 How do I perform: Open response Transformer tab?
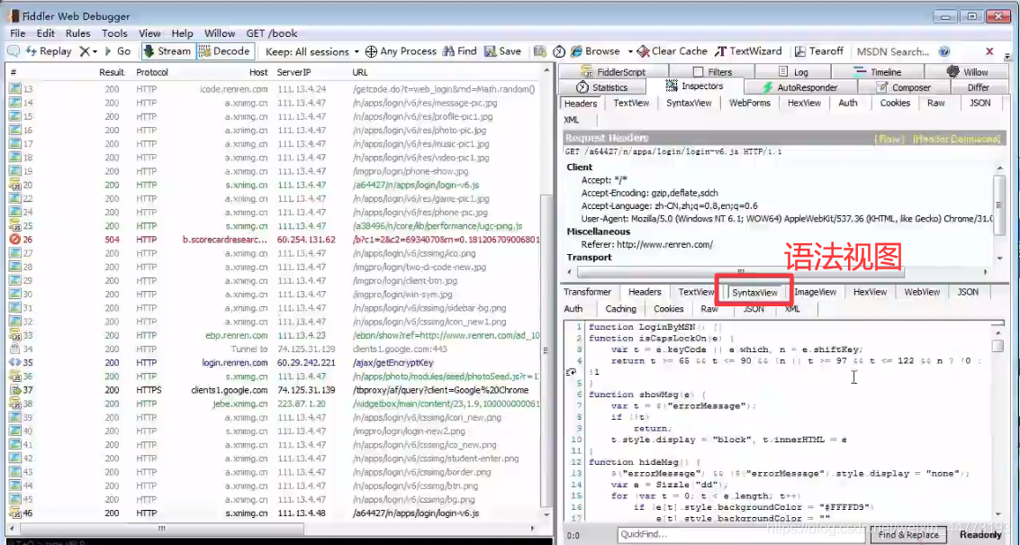click(x=587, y=293)
